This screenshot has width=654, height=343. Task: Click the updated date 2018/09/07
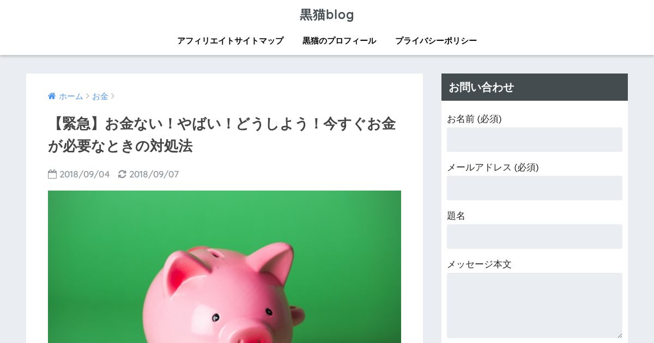point(154,174)
